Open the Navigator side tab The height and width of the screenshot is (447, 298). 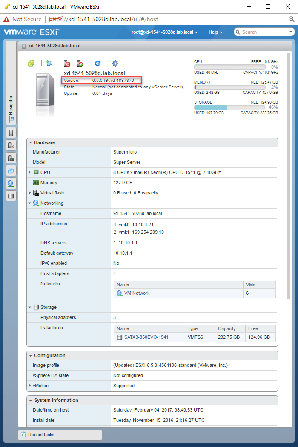[x=11, y=83]
